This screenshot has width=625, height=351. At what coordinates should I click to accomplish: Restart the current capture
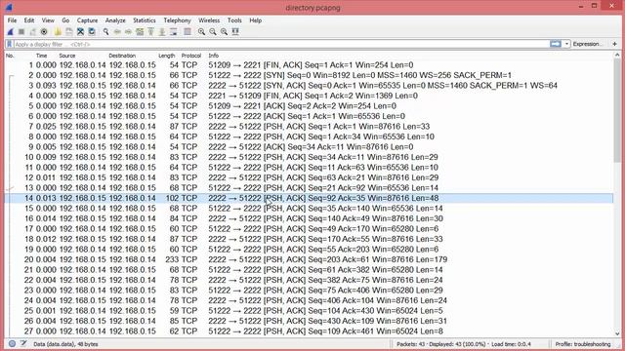click(32, 32)
